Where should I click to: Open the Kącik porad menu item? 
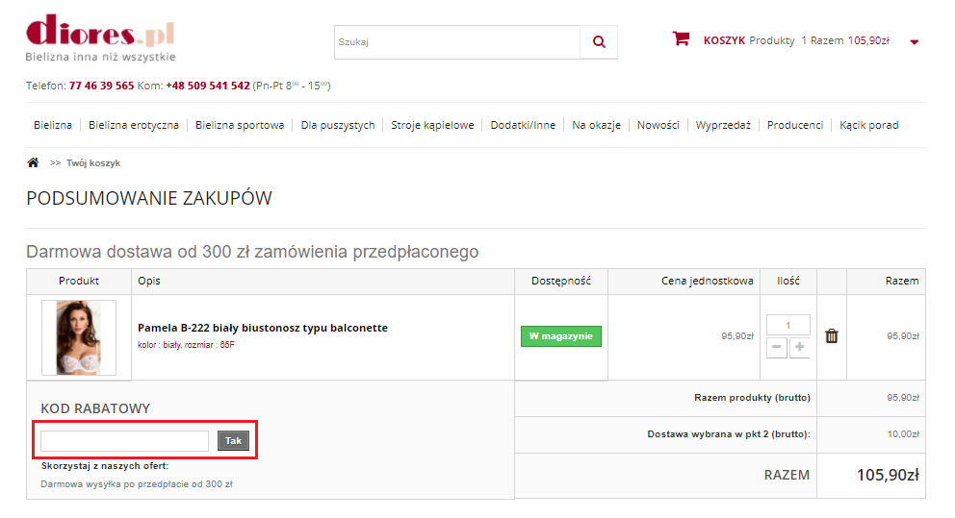[868, 125]
